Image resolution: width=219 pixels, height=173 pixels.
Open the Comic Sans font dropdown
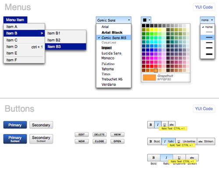[113, 20]
